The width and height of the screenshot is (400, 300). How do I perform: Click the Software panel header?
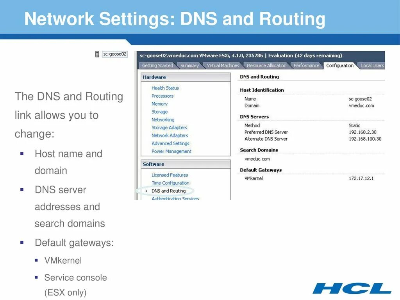click(x=186, y=164)
